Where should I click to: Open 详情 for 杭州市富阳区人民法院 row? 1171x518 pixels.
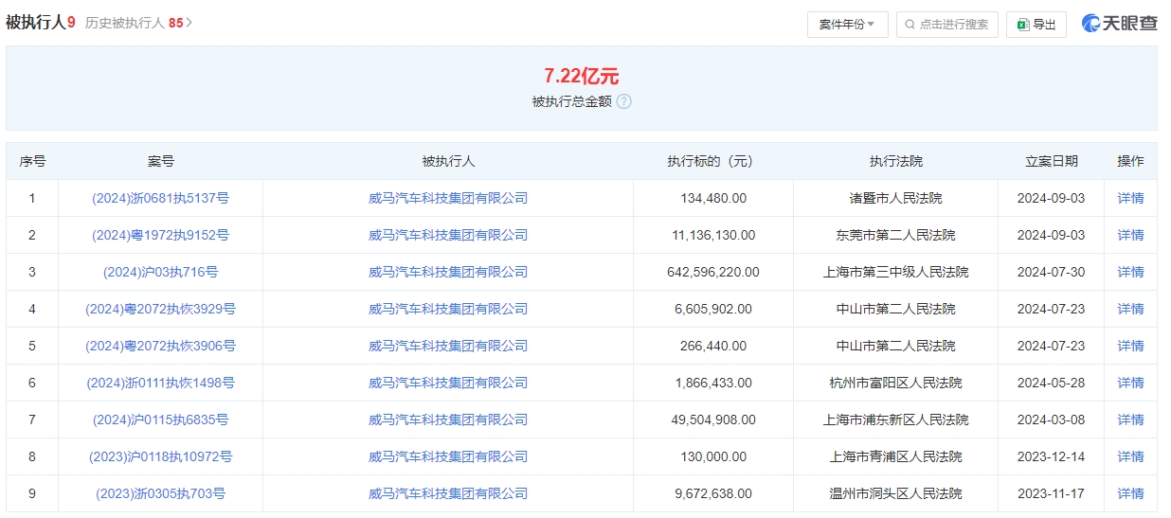point(1130,383)
